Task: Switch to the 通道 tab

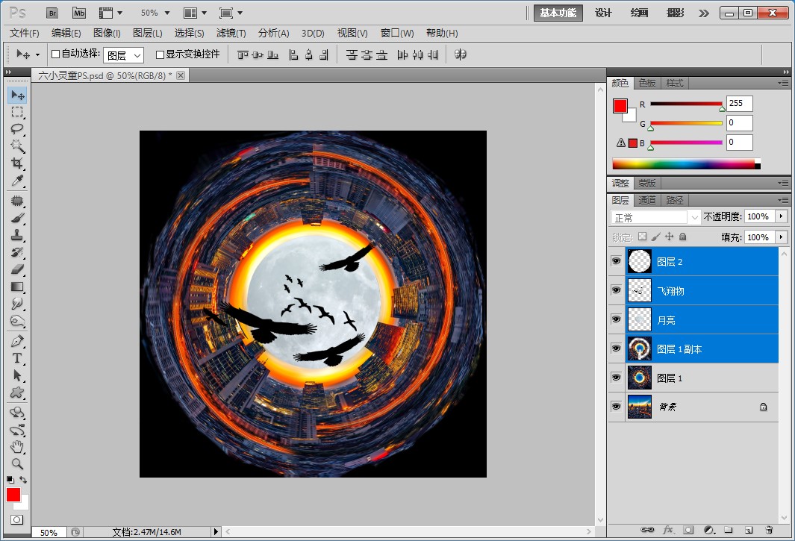Action: point(647,200)
